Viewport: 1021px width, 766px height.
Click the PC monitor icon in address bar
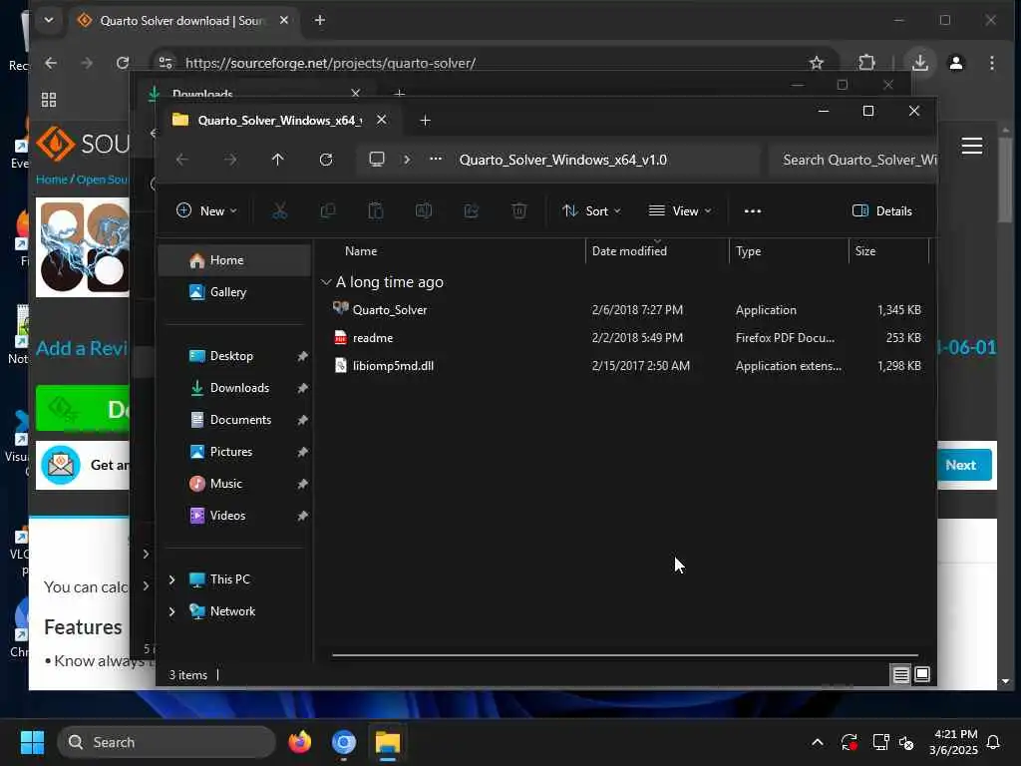click(376, 160)
